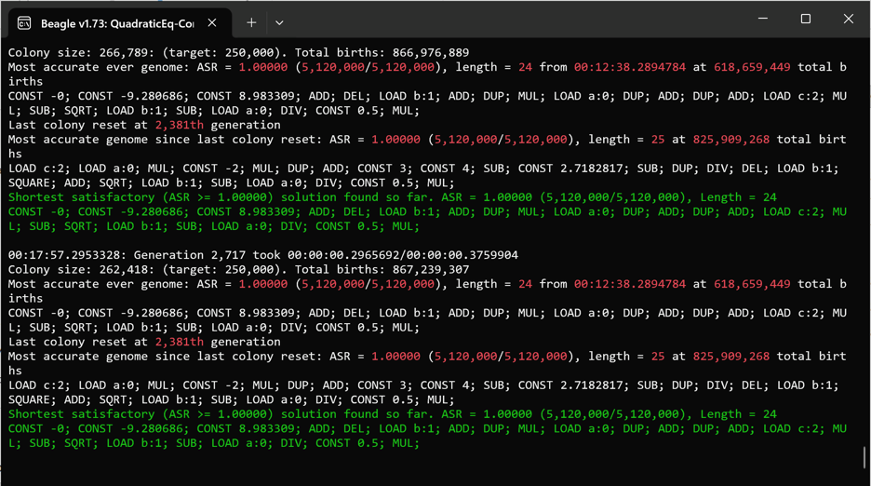
Task: Click second red '825,909,268' value
Action: click(731, 357)
